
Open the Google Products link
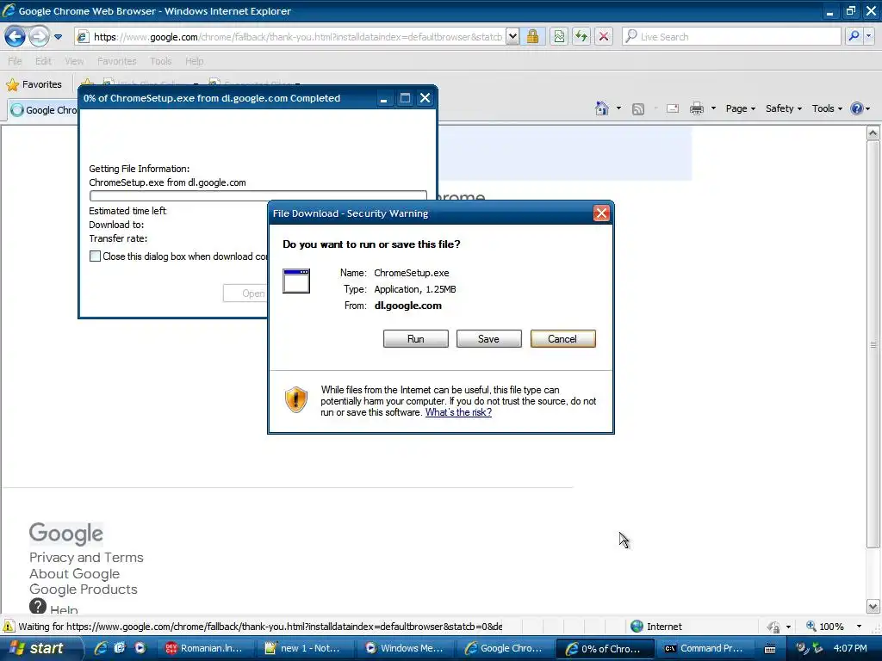pyautogui.click(x=84, y=589)
